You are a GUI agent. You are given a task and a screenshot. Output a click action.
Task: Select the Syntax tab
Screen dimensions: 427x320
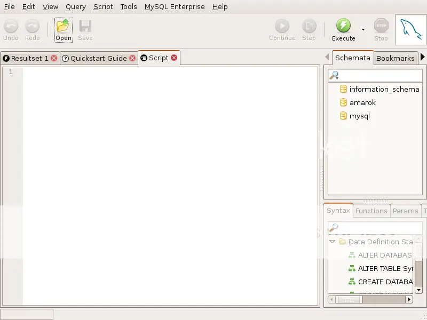click(338, 210)
